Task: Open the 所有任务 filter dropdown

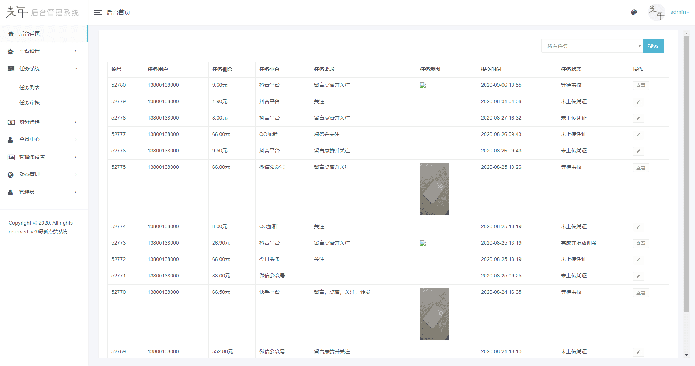Action: click(592, 46)
